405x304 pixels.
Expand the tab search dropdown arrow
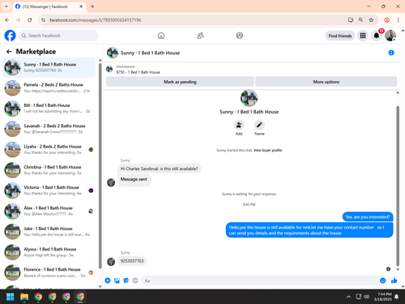pos(6,6)
